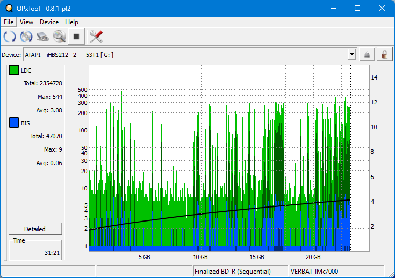Click the refresh device list icon
Image resolution: width=395 pixels, height=278 pixels.
click(x=10, y=37)
